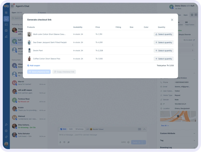Screen dimensions: 201x152
Task: Open the Apps tab in the right panel
Action: tap(186, 15)
